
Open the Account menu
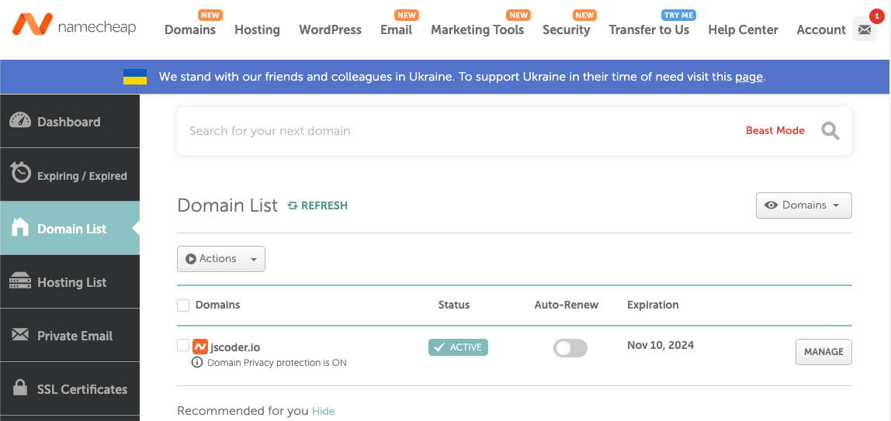click(x=821, y=29)
